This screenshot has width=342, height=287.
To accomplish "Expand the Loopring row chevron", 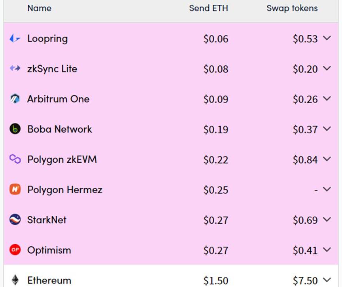I will point(327,38).
